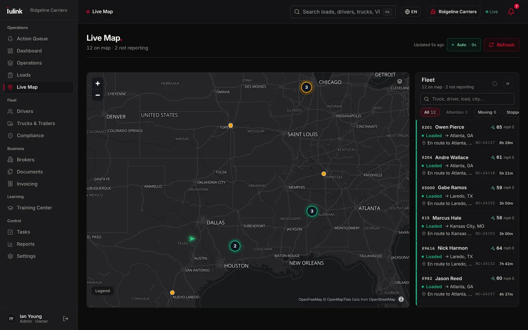The height and width of the screenshot is (330, 528).
Task: Filter fleet by Attention 0
Action: [x=457, y=112]
